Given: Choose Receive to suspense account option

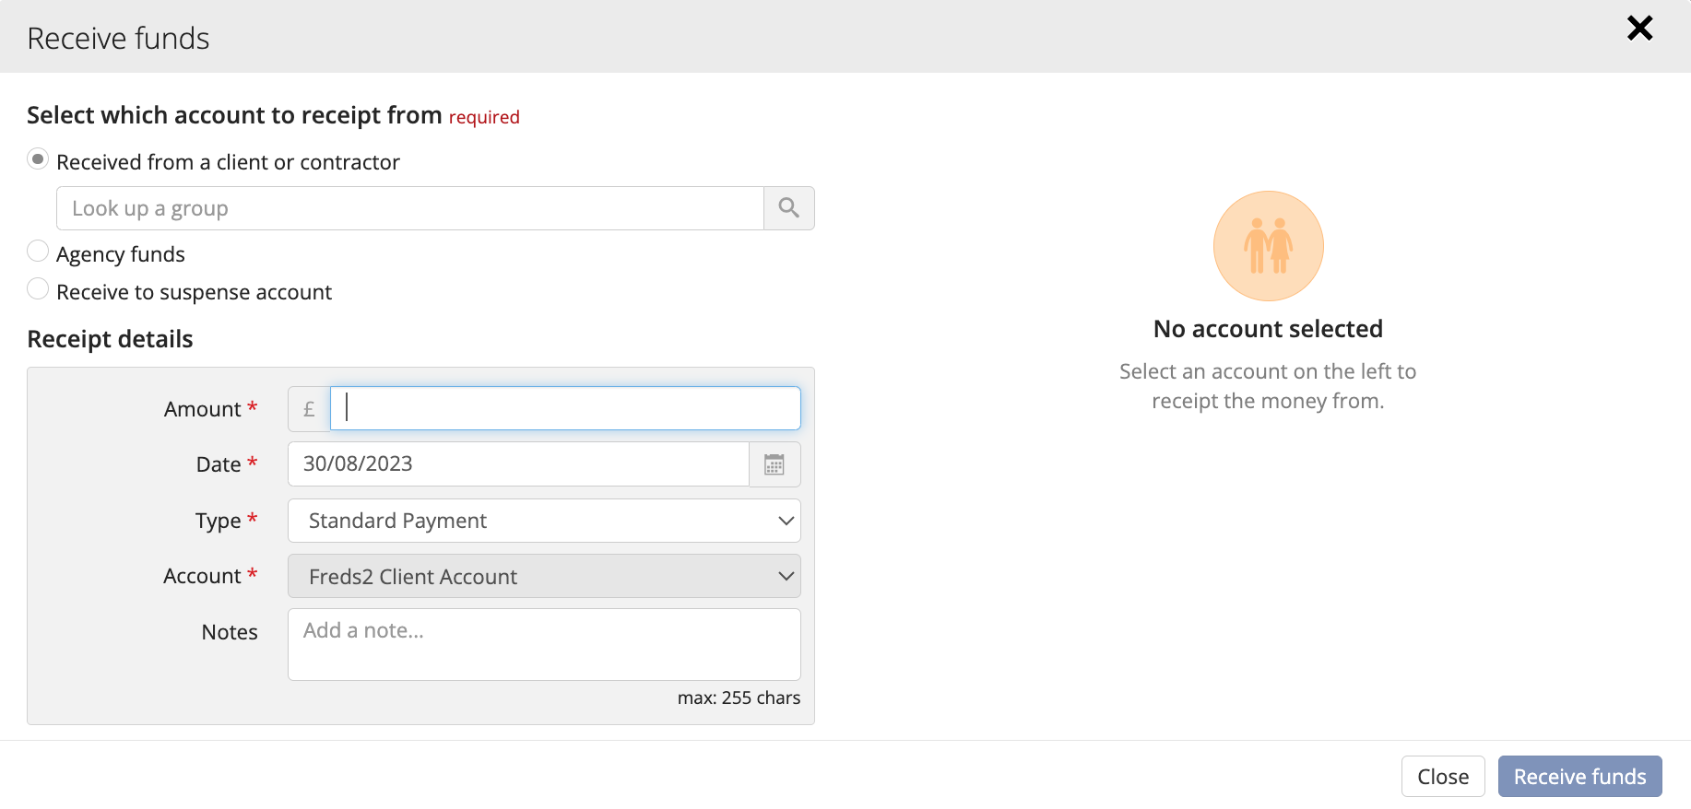Looking at the screenshot, I should [38, 289].
